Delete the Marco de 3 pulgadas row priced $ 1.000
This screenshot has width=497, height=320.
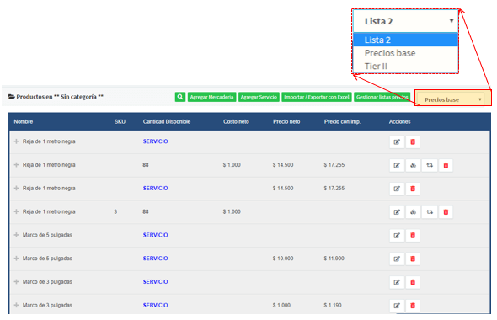(x=413, y=306)
